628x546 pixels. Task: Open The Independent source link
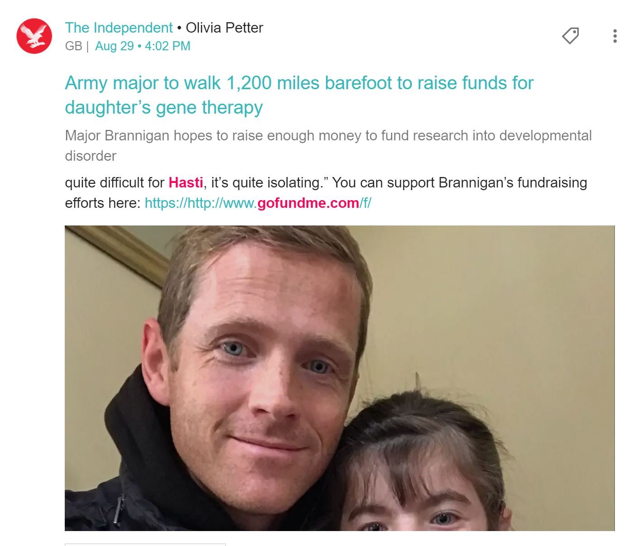click(119, 28)
